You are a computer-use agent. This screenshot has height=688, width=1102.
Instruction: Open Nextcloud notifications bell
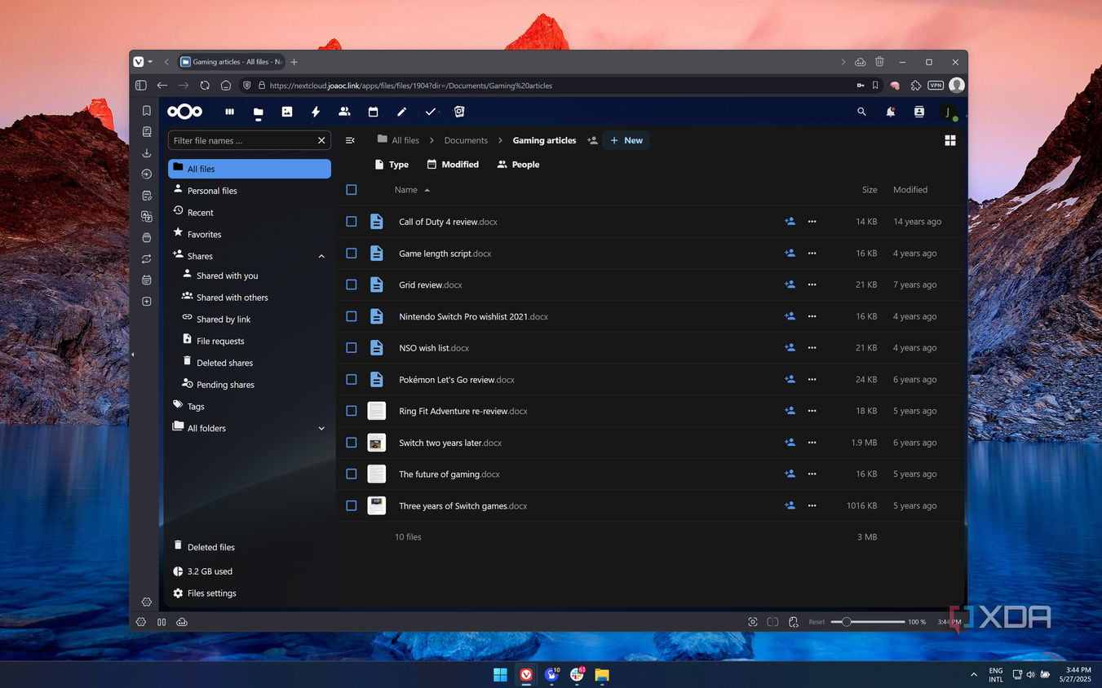890,112
